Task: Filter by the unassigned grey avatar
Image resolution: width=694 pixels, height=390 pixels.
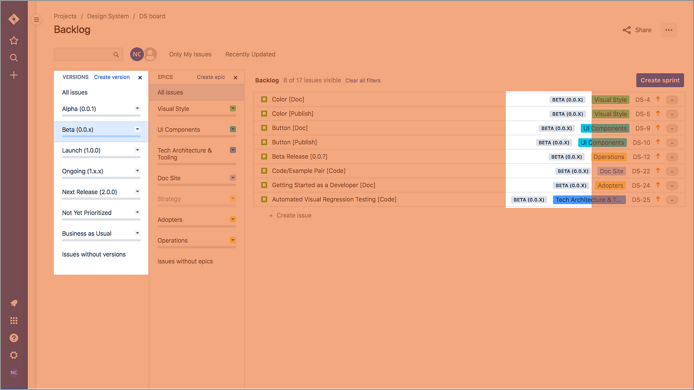Action: 150,54
